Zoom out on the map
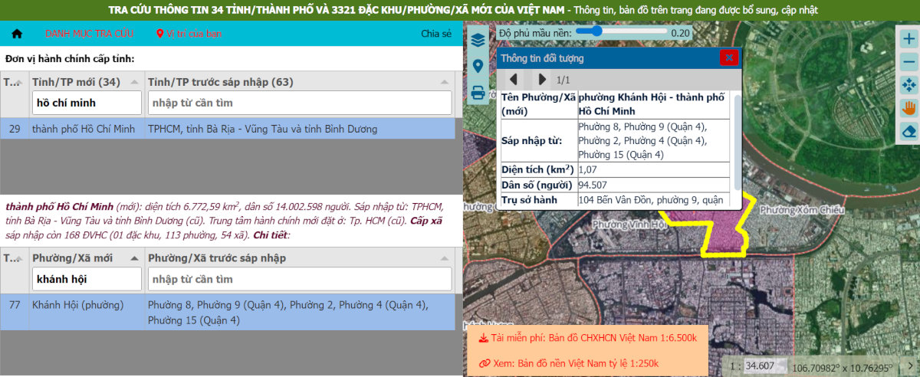This screenshot has width=920, height=377. [909, 61]
